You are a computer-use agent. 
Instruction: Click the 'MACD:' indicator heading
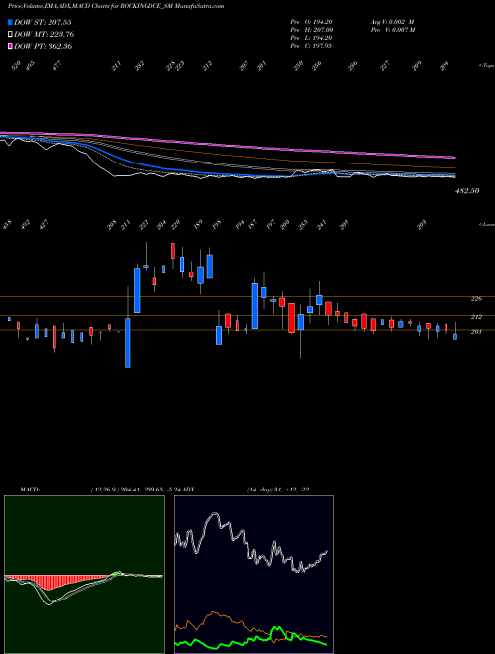click(30, 490)
